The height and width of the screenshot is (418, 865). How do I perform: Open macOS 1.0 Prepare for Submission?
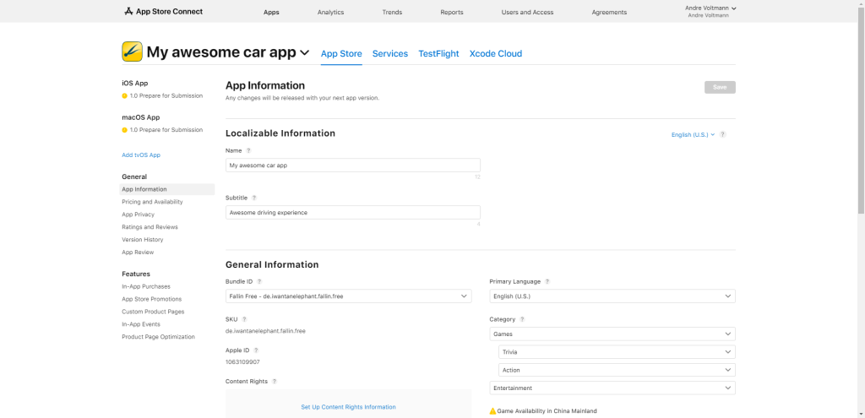(166, 130)
